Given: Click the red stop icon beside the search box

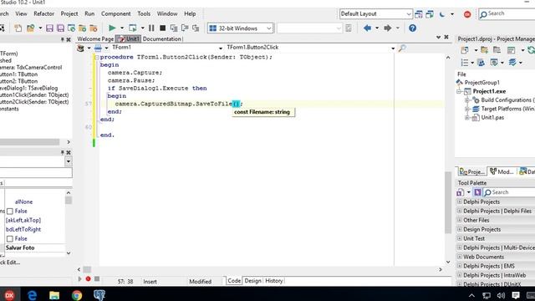Looking at the screenshot, I should click(467, 14).
